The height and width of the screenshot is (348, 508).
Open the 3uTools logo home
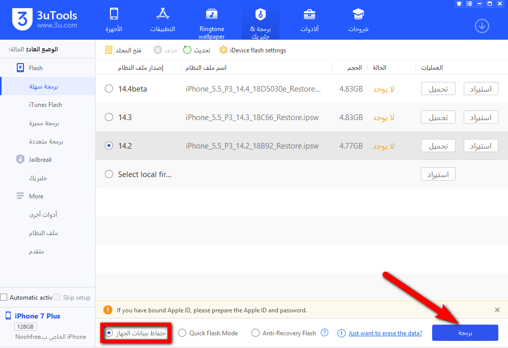45,19
